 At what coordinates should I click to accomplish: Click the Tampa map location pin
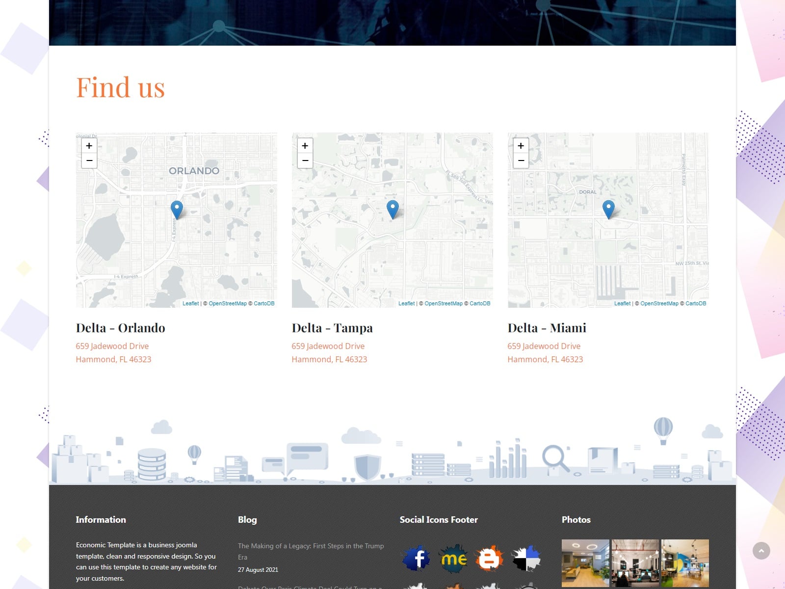coord(392,209)
